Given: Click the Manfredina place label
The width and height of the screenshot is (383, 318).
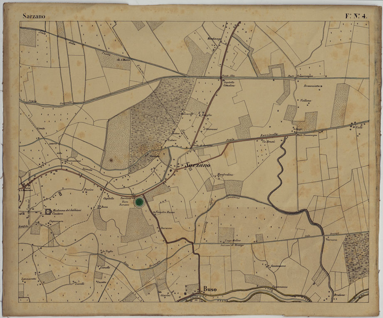Looking at the screenshot, I should tap(225, 175).
